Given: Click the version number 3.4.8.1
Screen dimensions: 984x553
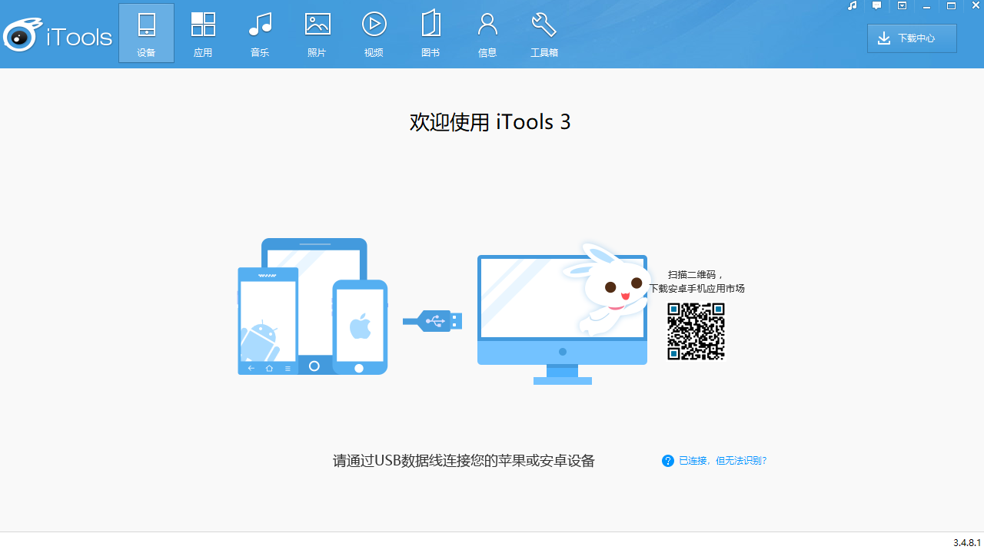Looking at the screenshot, I should 967,542.
